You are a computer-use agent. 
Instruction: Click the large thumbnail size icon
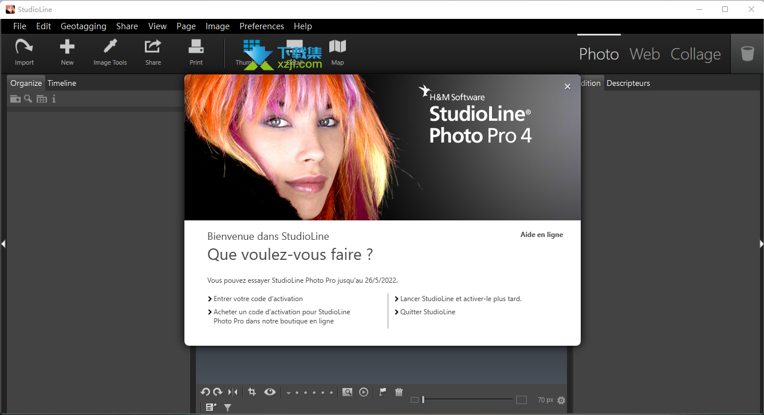(521, 400)
